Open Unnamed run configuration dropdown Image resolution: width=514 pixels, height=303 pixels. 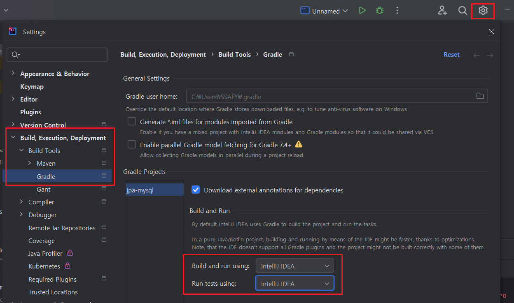[324, 11]
